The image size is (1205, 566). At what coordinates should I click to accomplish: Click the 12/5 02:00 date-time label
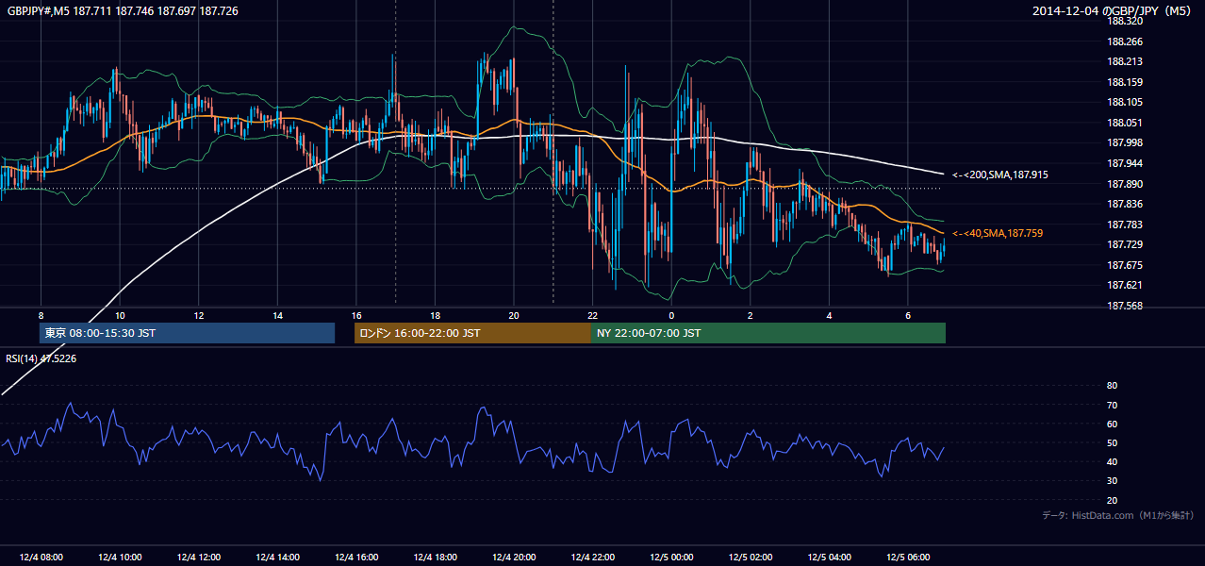(751, 558)
